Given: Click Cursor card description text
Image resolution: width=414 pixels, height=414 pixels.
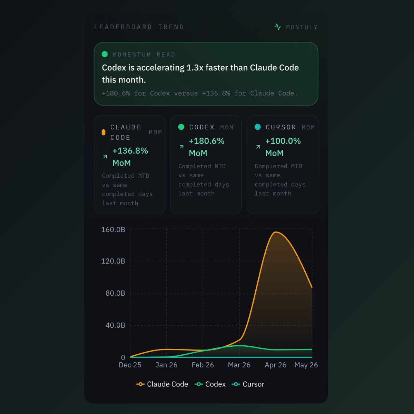Looking at the screenshot, I should (280, 180).
